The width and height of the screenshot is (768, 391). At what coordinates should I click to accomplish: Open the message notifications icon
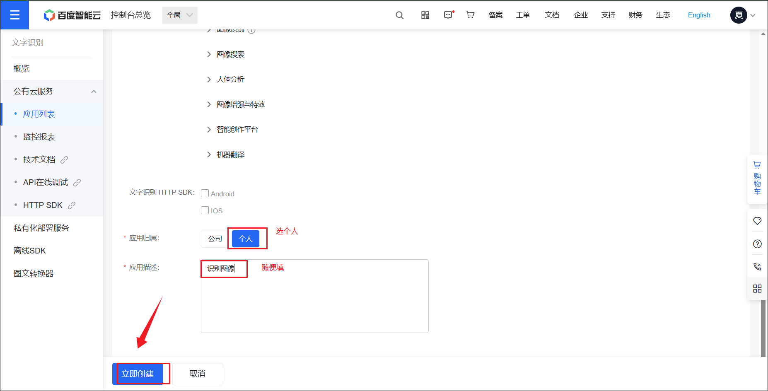(448, 15)
